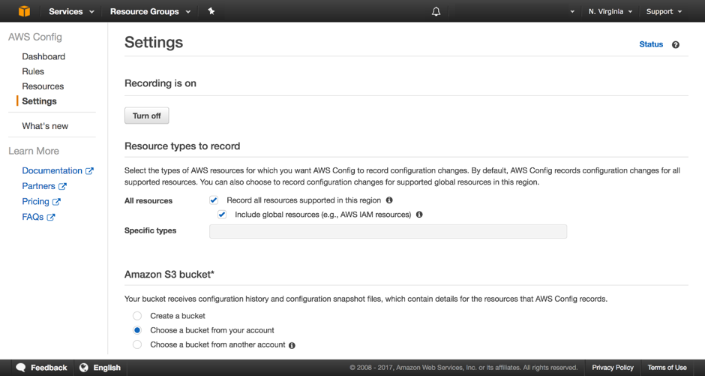The width and height of the screenshot is (705, 376).
Task: Open the Terms of Use link
Action: pyautogui.click(x=667, y=368)
